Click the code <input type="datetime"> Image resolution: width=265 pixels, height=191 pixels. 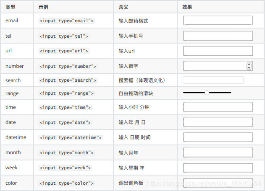tap(71, 137)
